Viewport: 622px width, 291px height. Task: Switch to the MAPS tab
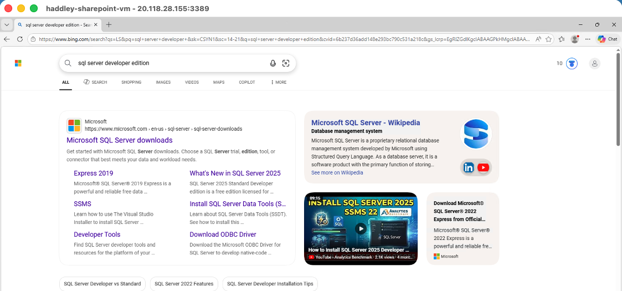[x=219, y=82]
